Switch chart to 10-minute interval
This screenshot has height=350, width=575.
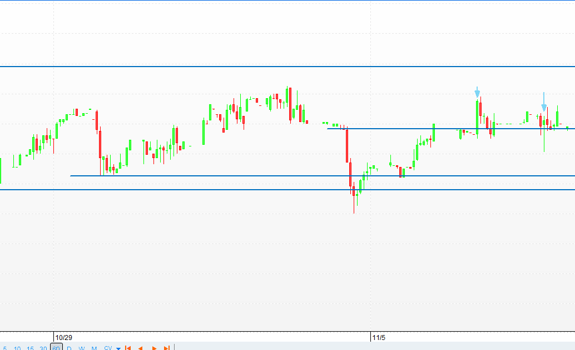click(17, 348)
